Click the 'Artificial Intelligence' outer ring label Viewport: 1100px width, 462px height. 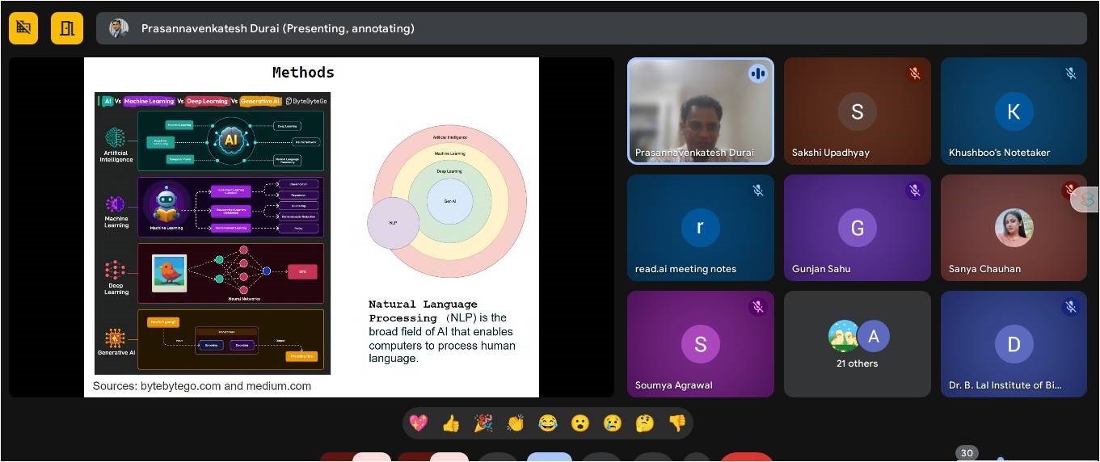pyautogui.click(x=449, y=137)
